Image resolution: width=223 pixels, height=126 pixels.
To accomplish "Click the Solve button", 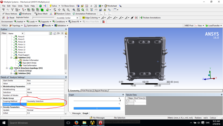I will pos(53,6).
